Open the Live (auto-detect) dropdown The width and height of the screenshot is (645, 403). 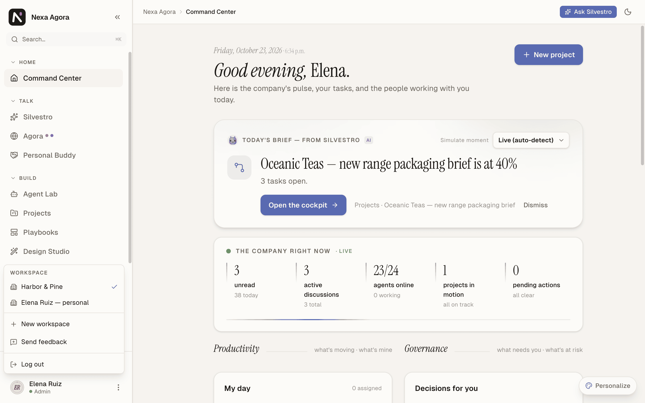pyautogui.click(x=531, y=140)
